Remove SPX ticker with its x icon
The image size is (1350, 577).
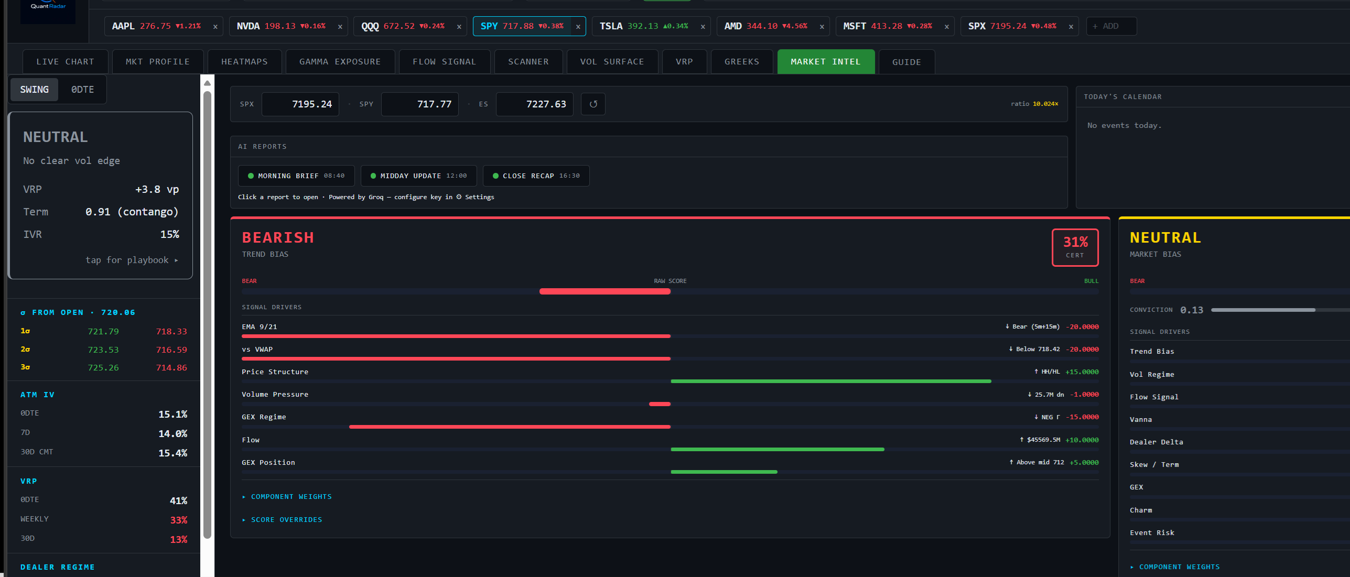(1071, 27)
